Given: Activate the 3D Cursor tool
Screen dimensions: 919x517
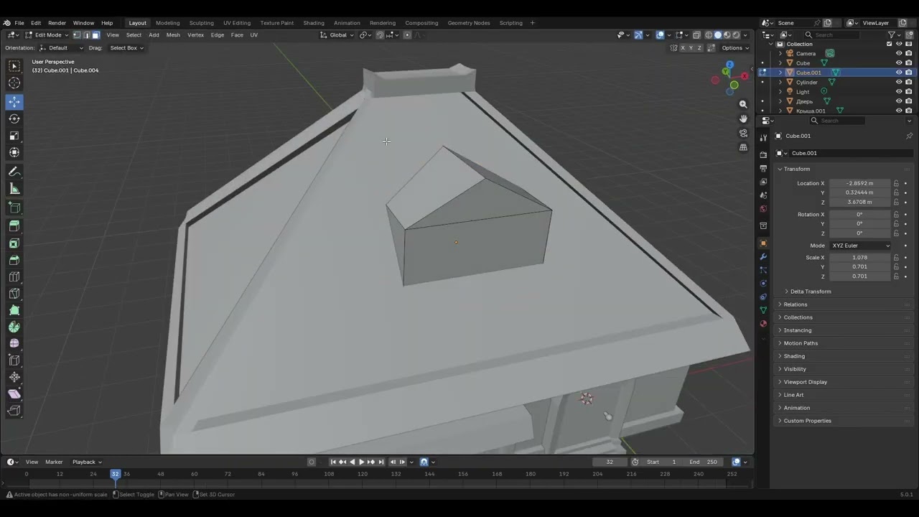Looking at the screenshot, I should coord(14,83).
